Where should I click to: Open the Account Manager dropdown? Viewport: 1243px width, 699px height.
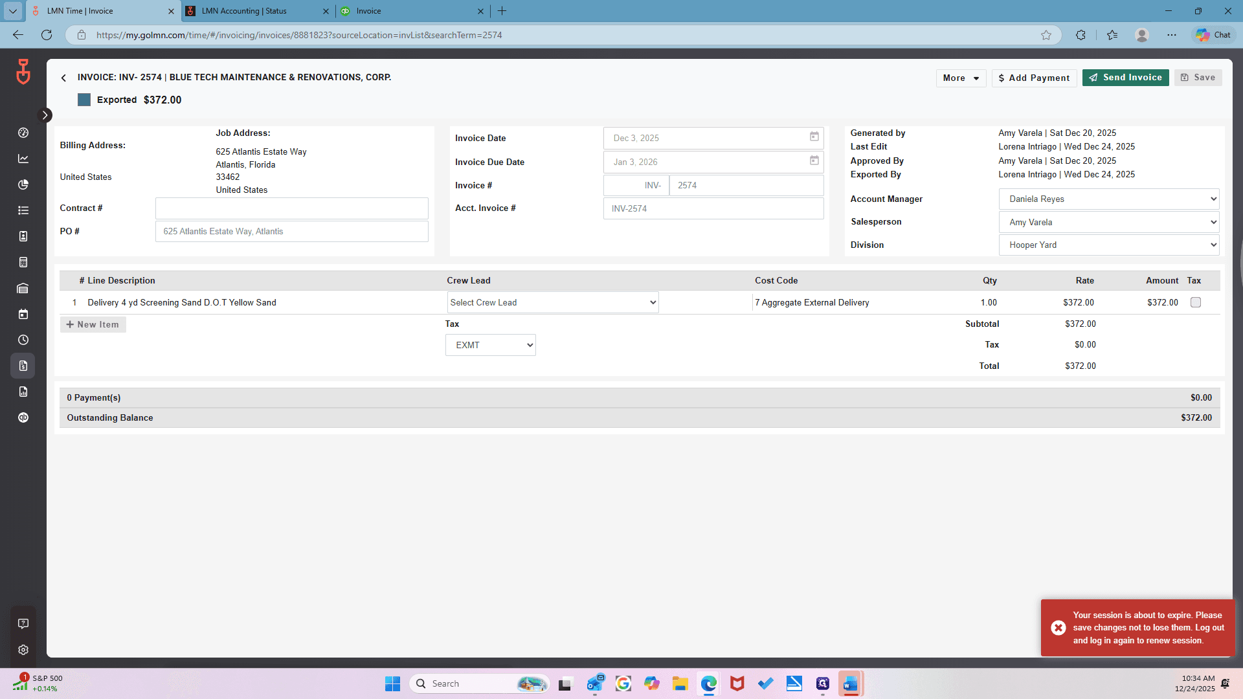point(1109,199)
